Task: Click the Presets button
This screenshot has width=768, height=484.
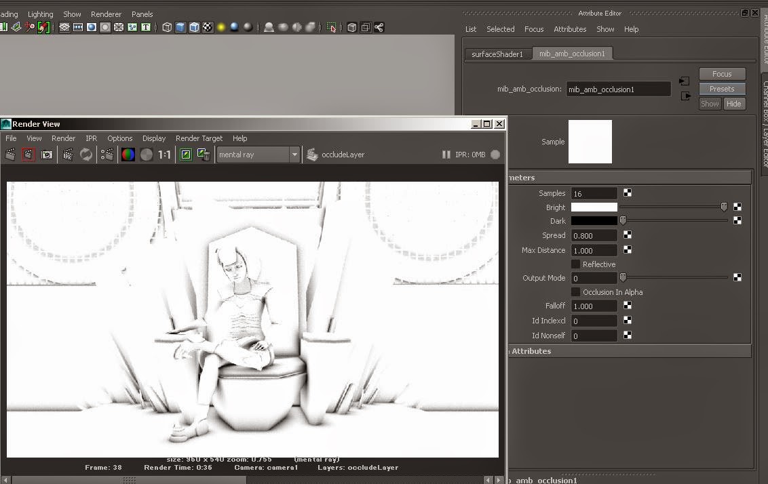Action: point(722,89)
